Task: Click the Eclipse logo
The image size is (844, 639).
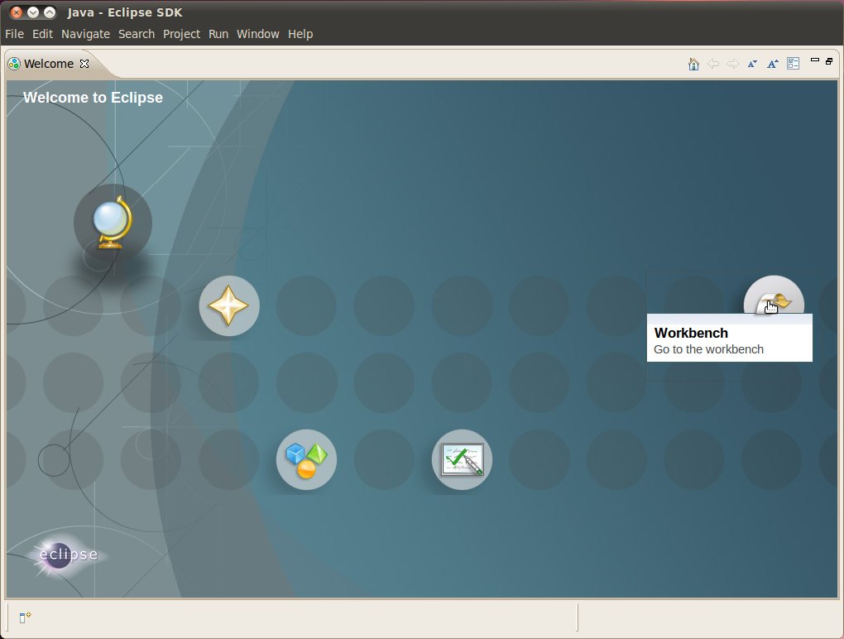Action: 66,555
